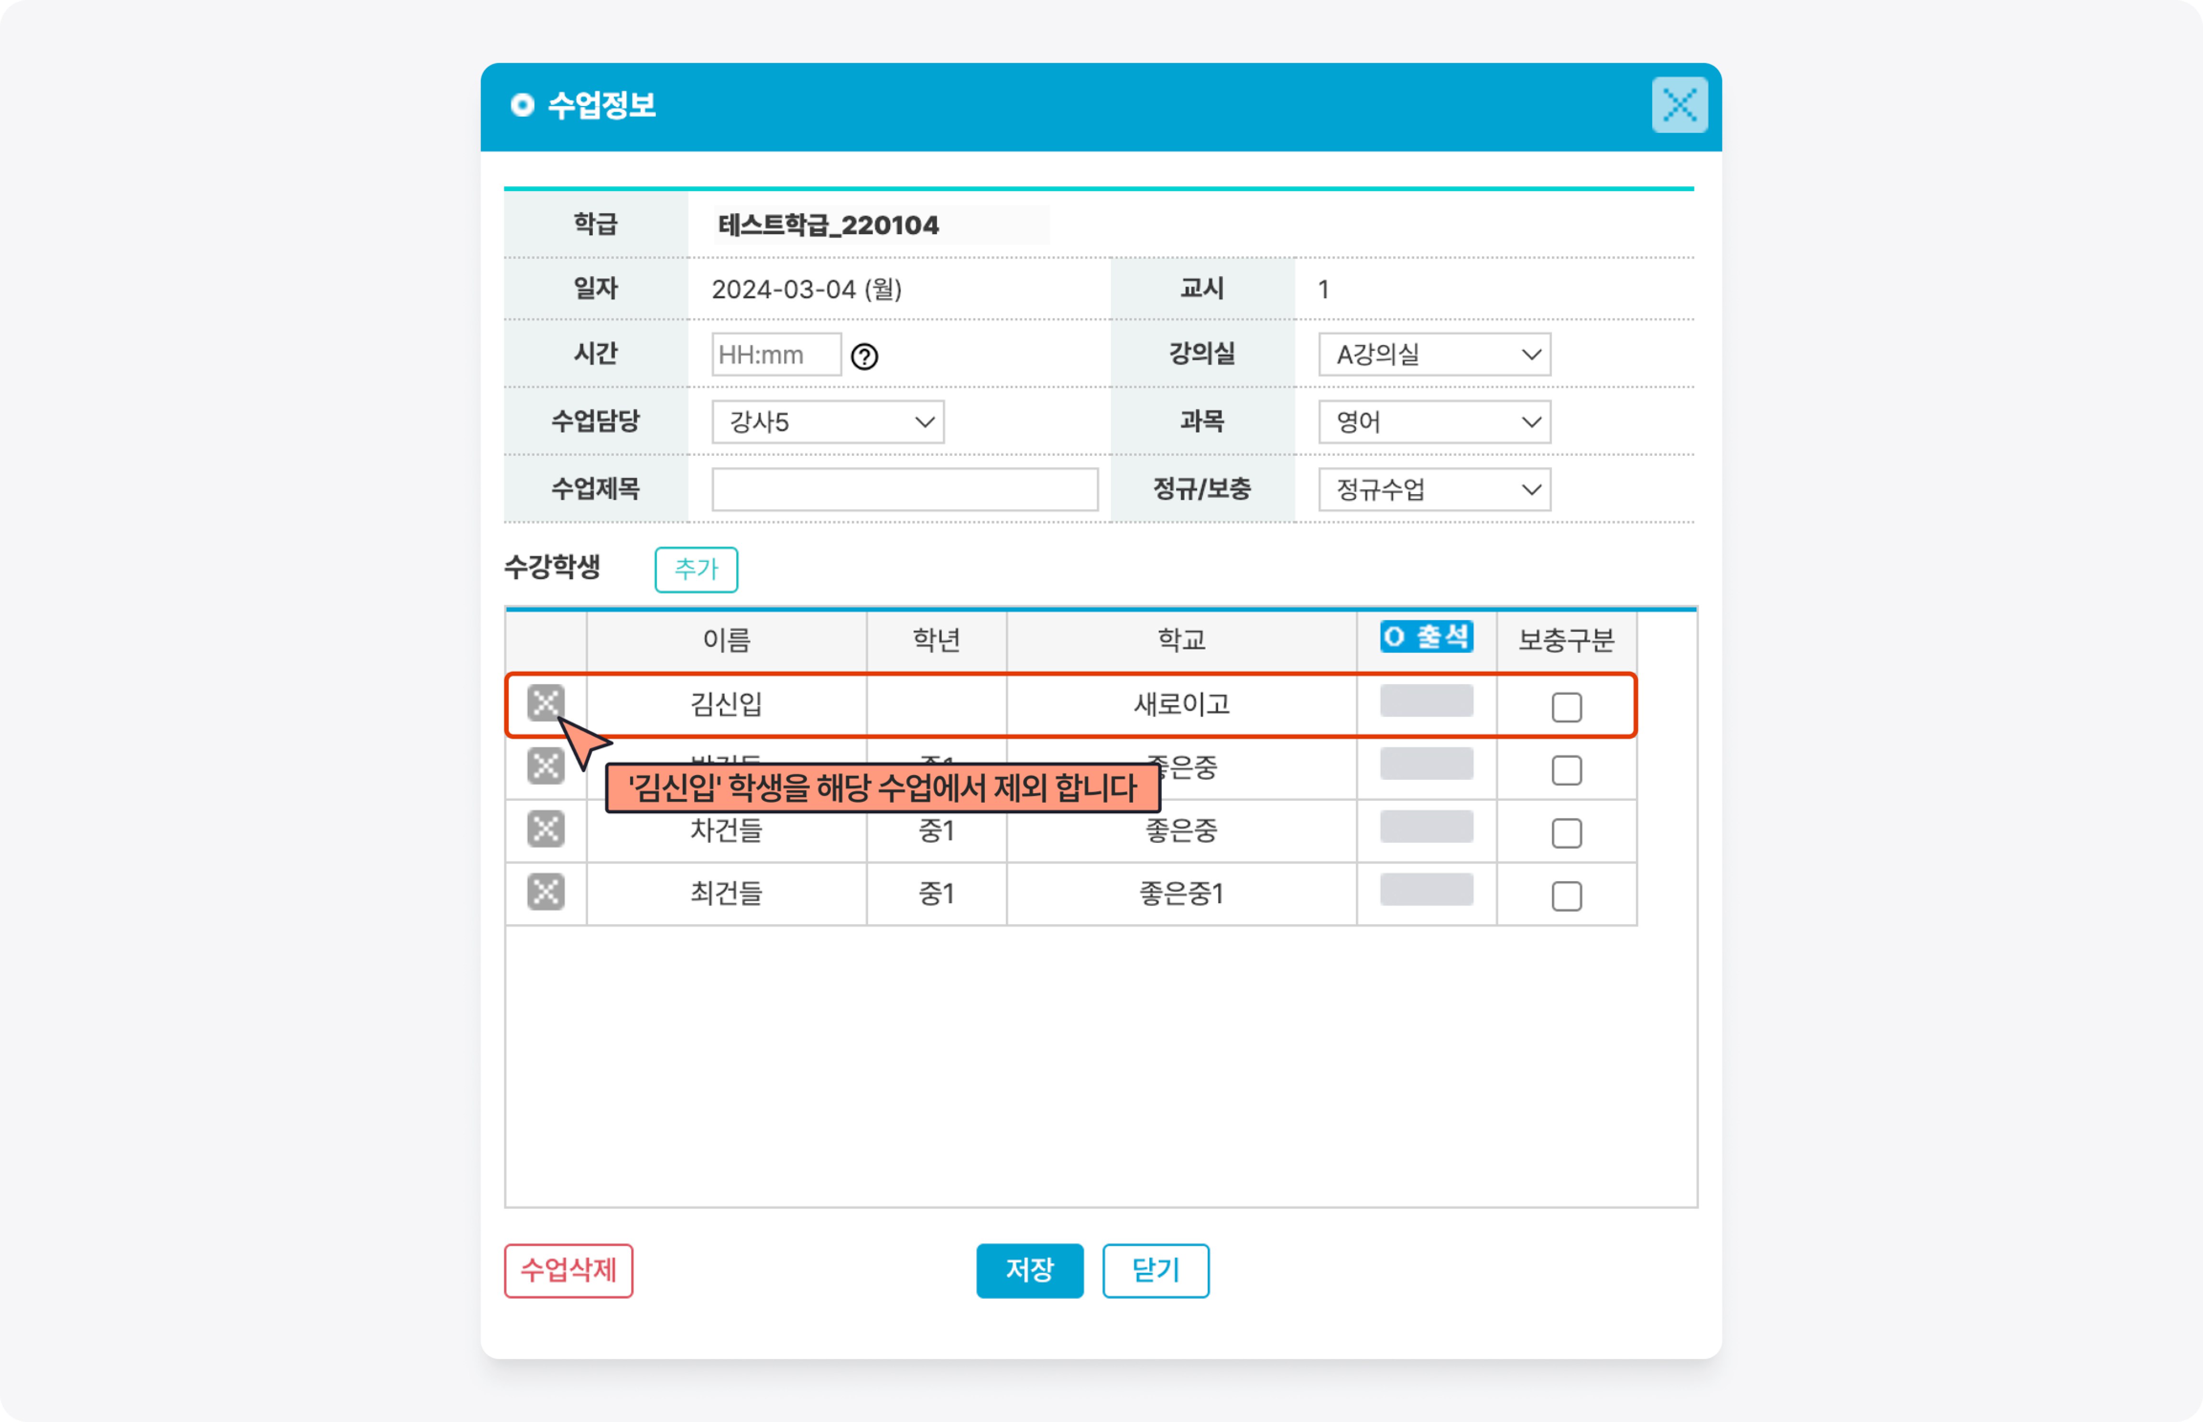Check 보충구분 box for 최건들
The height and width of the screenshot is (1422, 2203).
(x=1566, y=895)
